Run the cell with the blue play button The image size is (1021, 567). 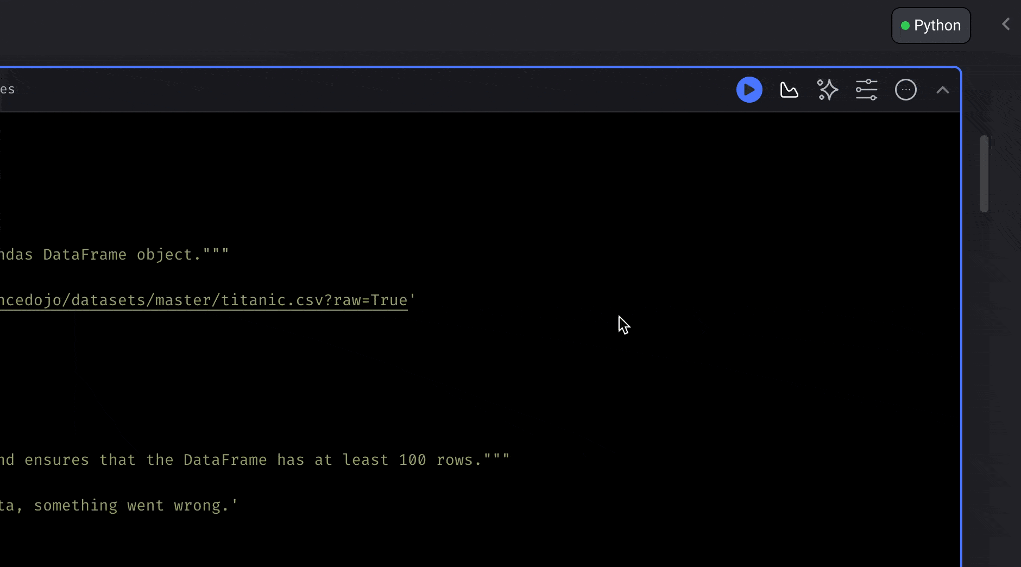tap(749, 90)
